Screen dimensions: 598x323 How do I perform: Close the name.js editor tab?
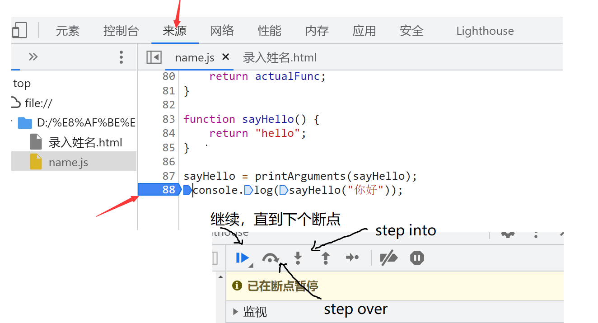[225, 57]
